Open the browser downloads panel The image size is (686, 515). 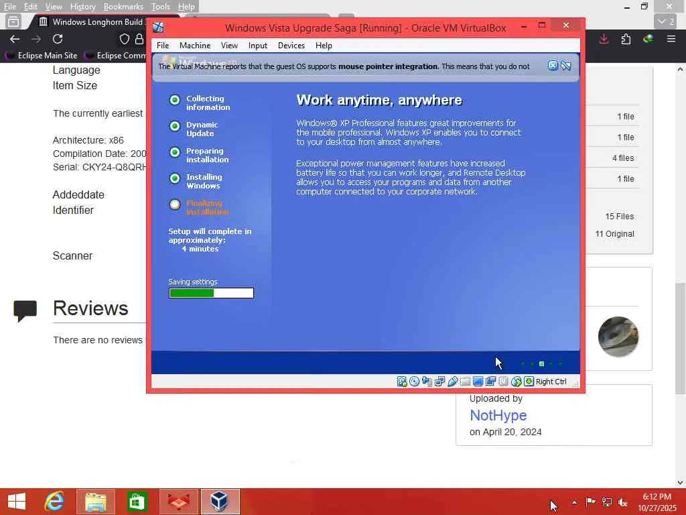(604, 39)
